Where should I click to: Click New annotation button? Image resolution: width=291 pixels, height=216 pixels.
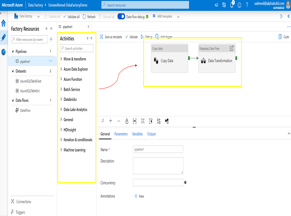139,196
